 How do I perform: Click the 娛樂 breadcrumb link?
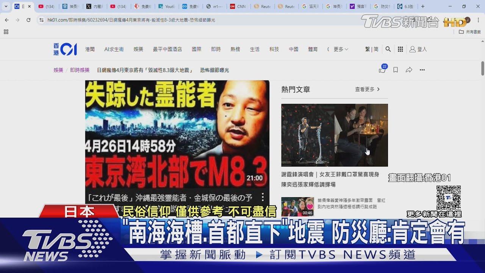(58, 70)
